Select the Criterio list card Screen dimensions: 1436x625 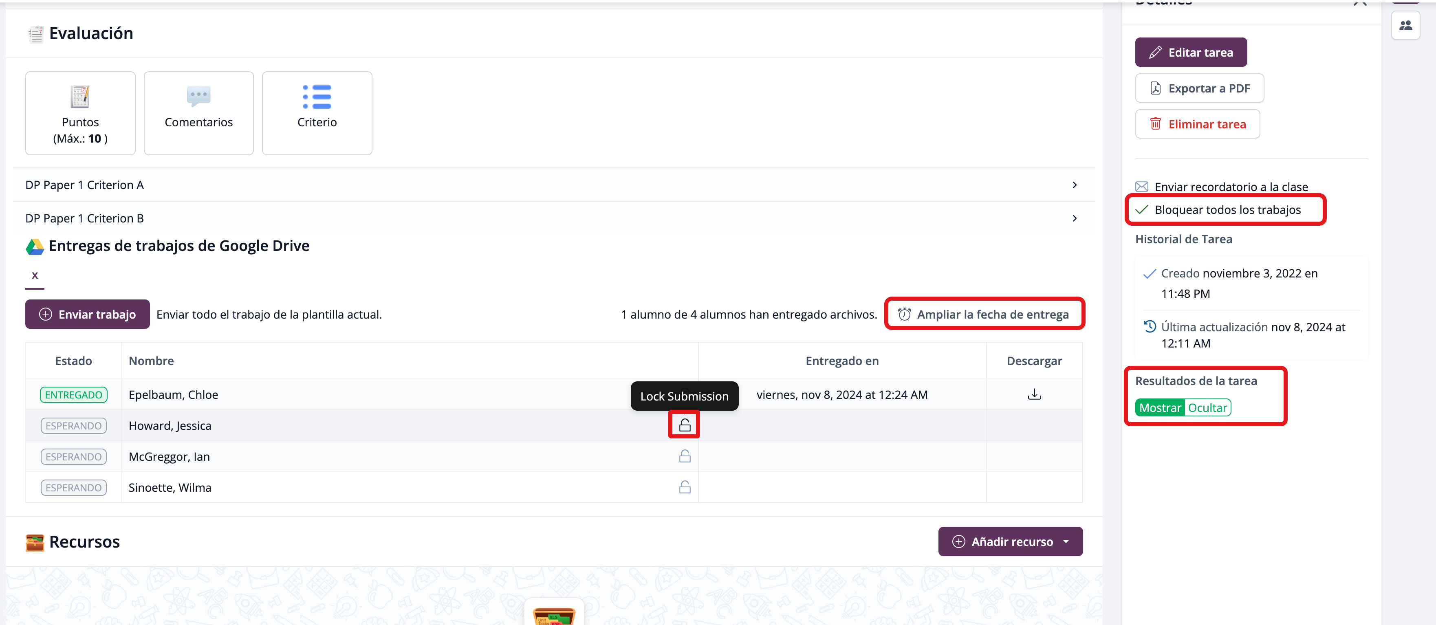pyautogui.click(x=317, y=113)
